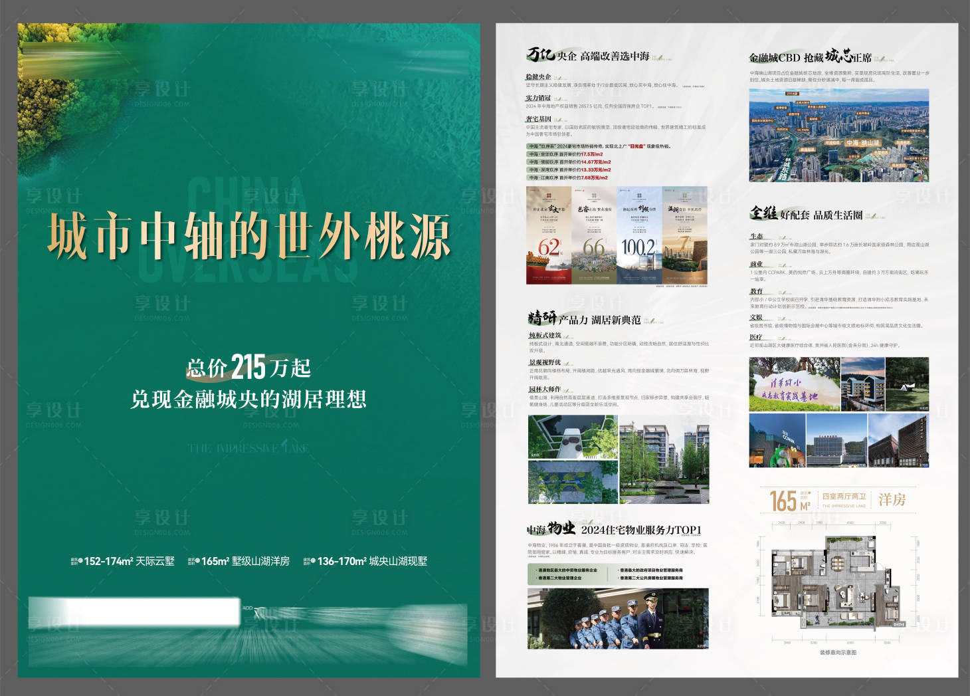
Task: Click the '奢宅基因' subheading
Action: 538,119
